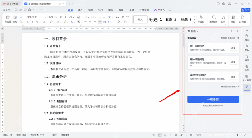Click the redo arrow icon
This screenshot has width=252, height=138.
point(41,10)
